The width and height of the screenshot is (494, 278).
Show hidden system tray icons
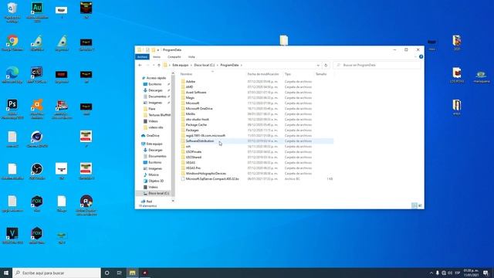tap(431, 273)
